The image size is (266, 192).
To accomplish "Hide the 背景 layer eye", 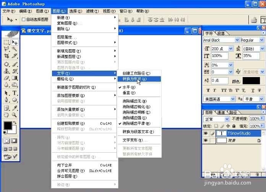I will [206, 140].
